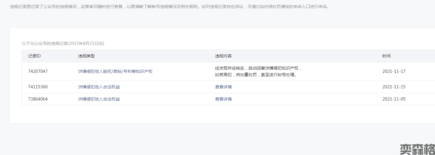Screen dimensions: 435x155
Task: Open 查看详情 for record 73864064
Action: click(x=223, y=99)
